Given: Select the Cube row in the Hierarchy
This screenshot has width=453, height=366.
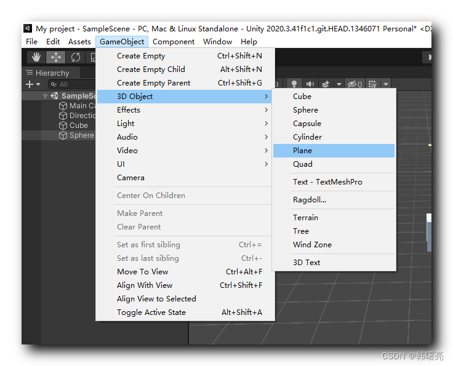Looking at the screenshot, I should (59, 125).
